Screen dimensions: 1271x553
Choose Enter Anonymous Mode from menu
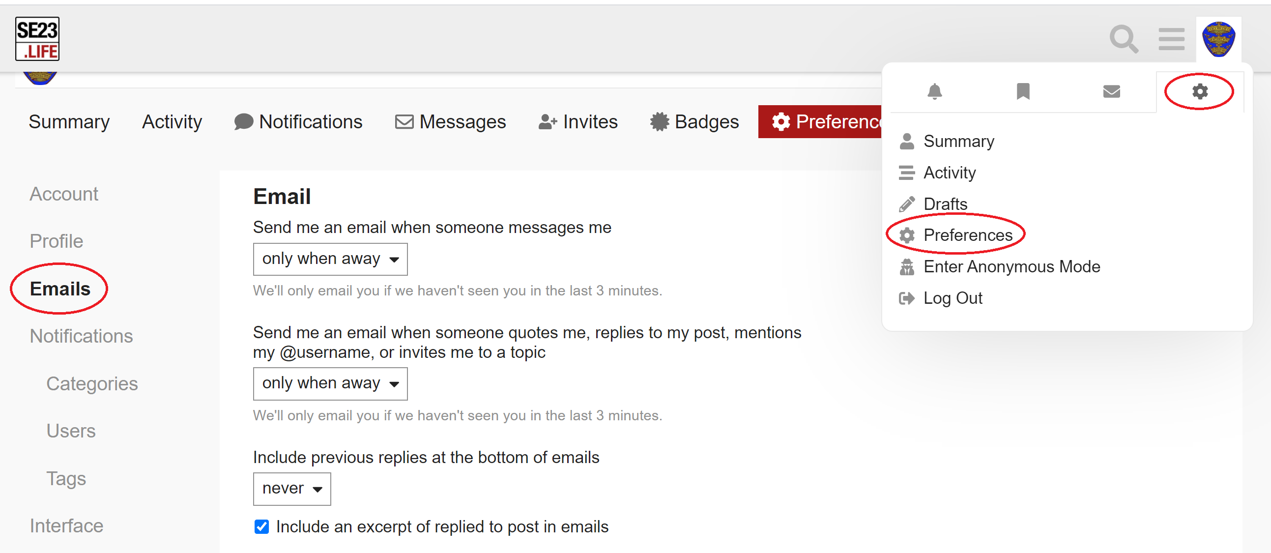[1011, 267]
